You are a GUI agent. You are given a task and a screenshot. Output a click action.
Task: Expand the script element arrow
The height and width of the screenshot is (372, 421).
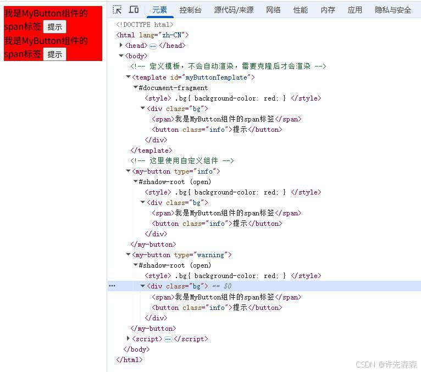128,338
